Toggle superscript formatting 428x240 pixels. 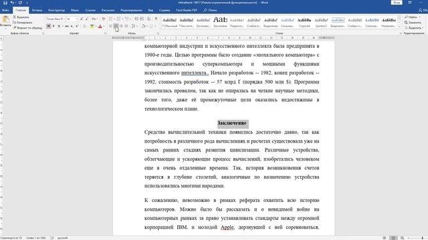77,26
